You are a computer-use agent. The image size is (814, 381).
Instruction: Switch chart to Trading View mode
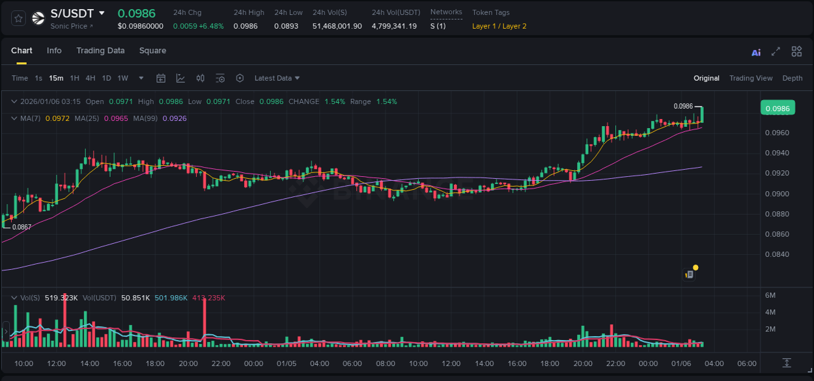tap(751, 78)
